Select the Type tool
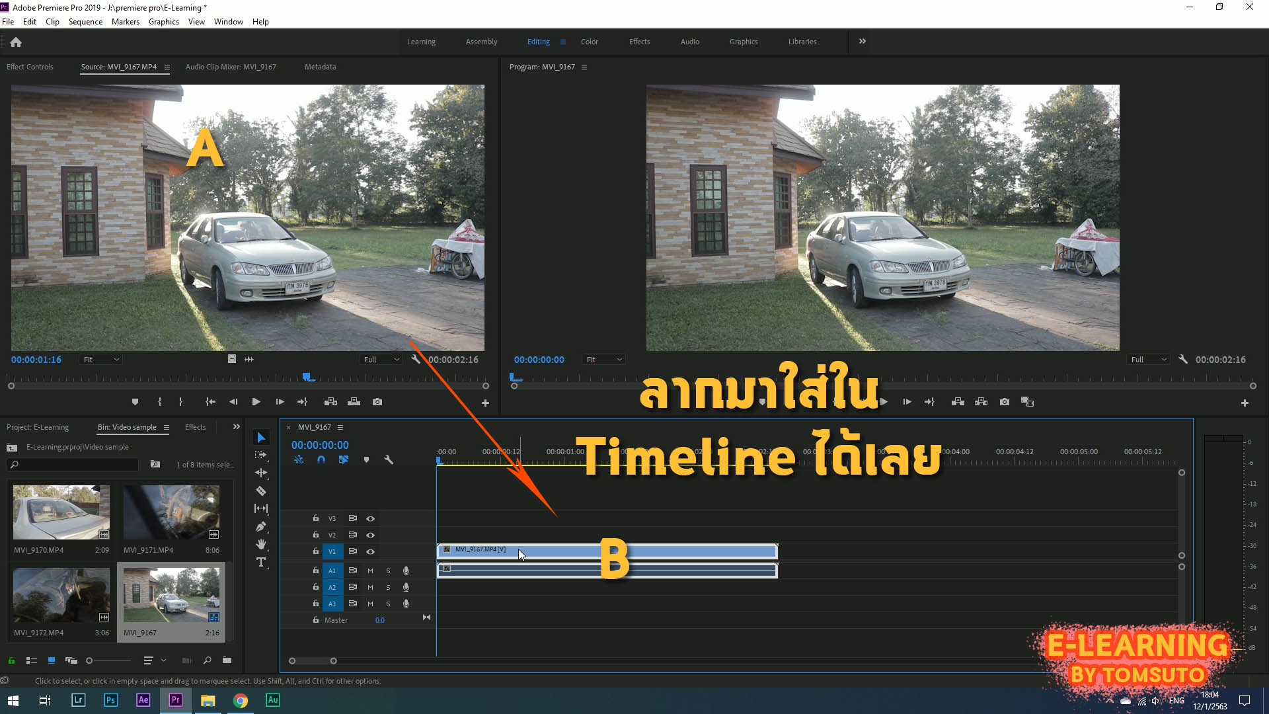The width and height of the screenshot is (1269, 714). pyautogui.click(x=261, y=562)
